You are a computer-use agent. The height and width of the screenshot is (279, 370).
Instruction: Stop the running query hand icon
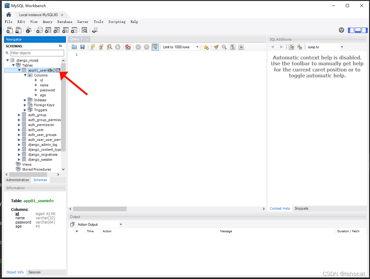pos(118,47)
